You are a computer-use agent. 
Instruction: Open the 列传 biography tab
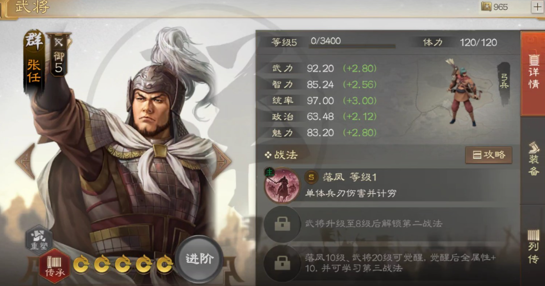[x=533, y=246]
